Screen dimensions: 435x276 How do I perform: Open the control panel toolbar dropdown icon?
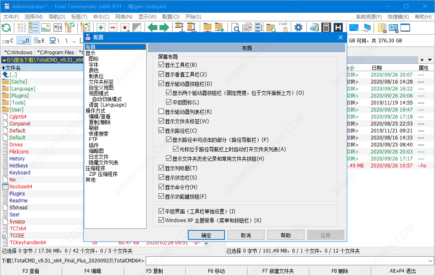pos(393,28)
